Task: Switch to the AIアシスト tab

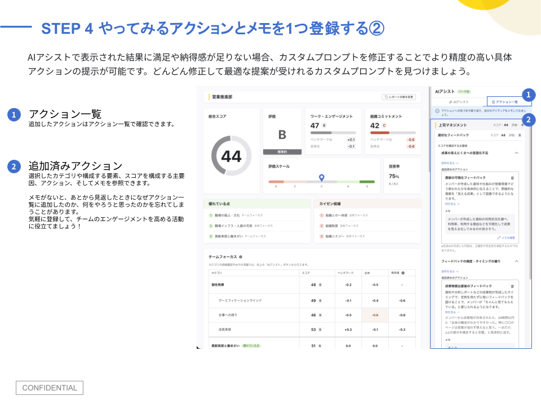Action: [x=459, y=102]
